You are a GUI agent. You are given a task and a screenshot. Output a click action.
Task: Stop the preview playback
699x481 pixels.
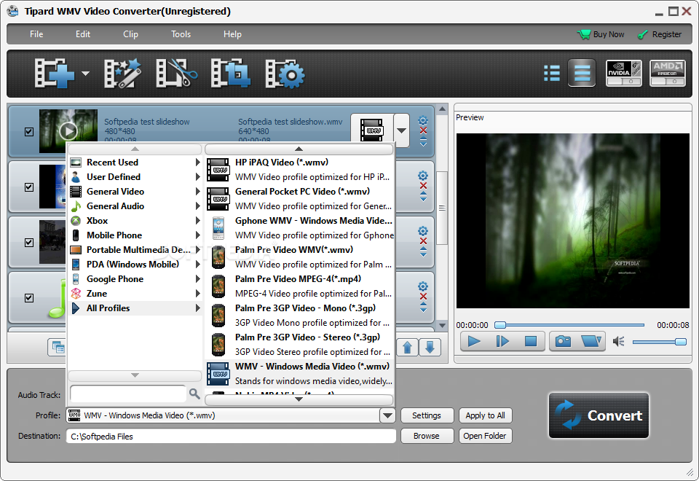pos(531,341)
